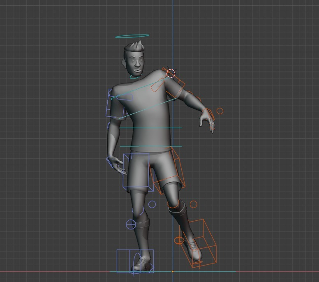The width and height of the screenshot is (319, 282).
Task: Click the red-white 3D cursor at the shoulder
Action: (171, 73)
